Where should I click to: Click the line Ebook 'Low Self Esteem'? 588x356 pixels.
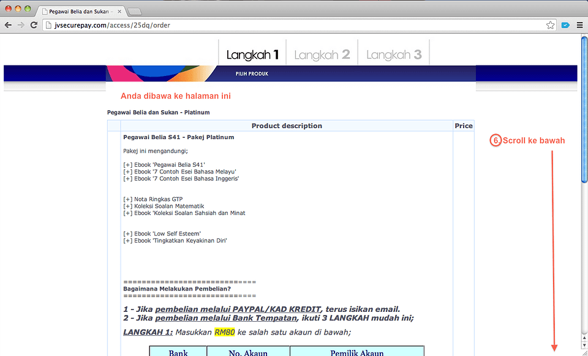(162, 233)
